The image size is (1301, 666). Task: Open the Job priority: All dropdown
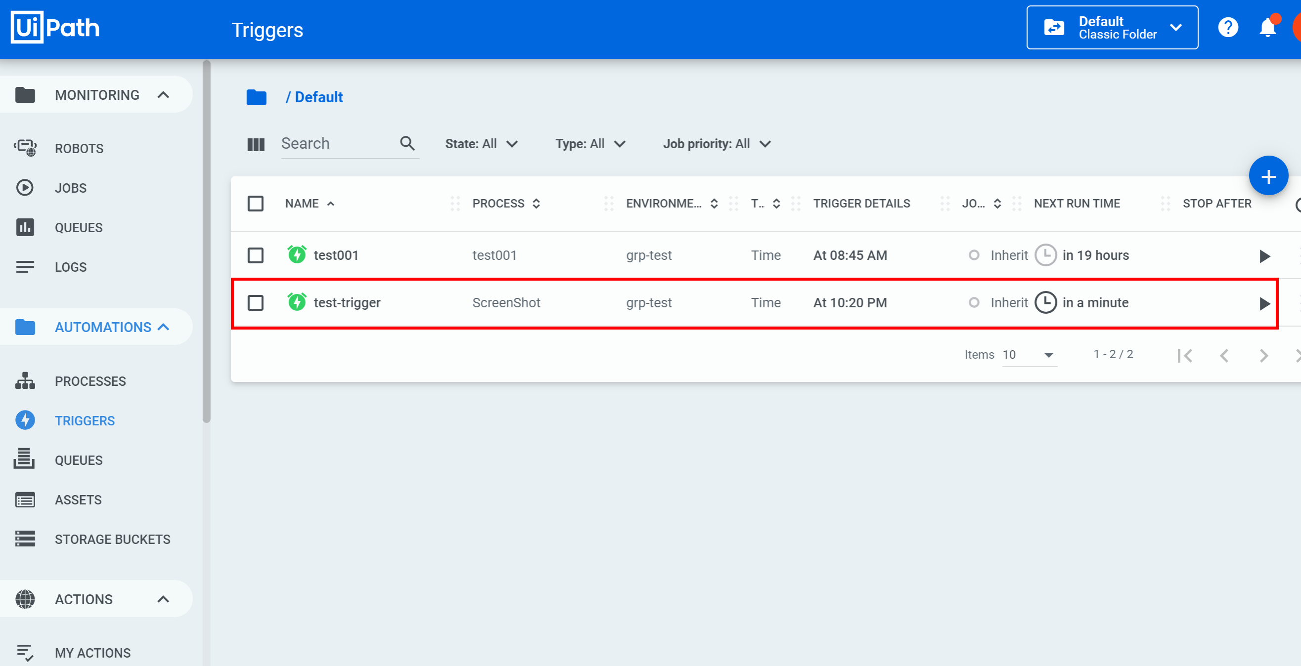[x=716, y=144]
